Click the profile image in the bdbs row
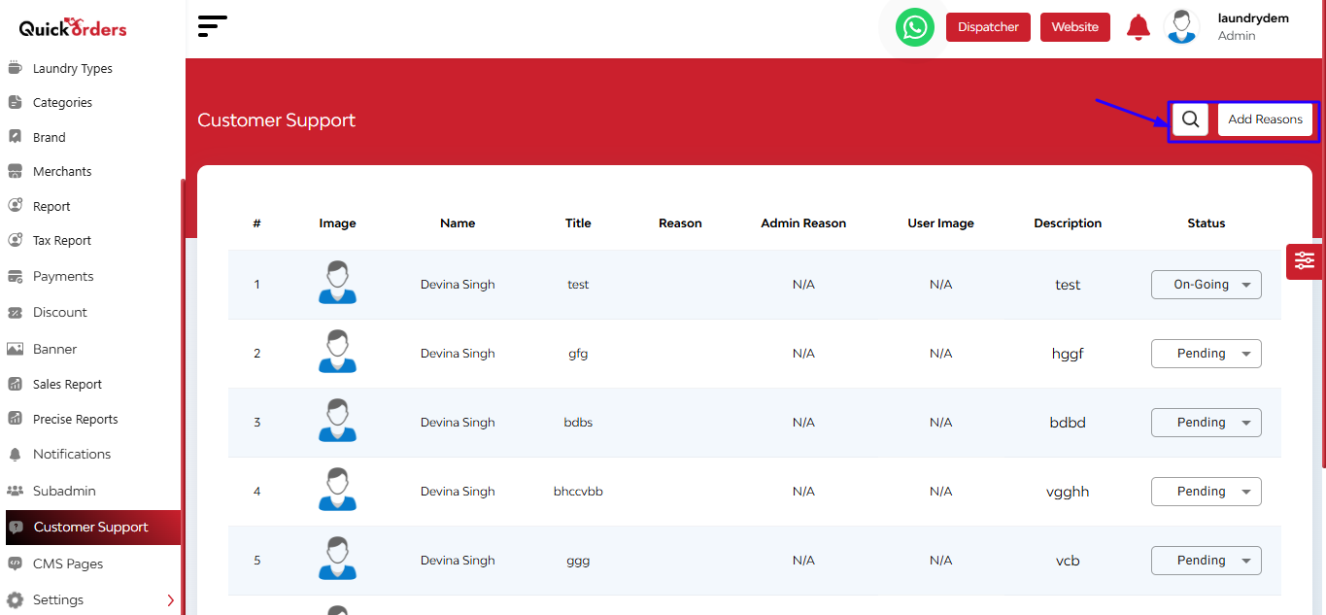The image size is (1326, 615). coord(337,421)
